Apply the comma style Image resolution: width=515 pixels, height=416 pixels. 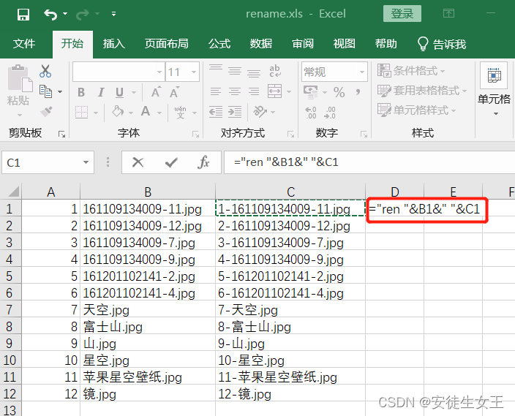[x=358, y=92]
